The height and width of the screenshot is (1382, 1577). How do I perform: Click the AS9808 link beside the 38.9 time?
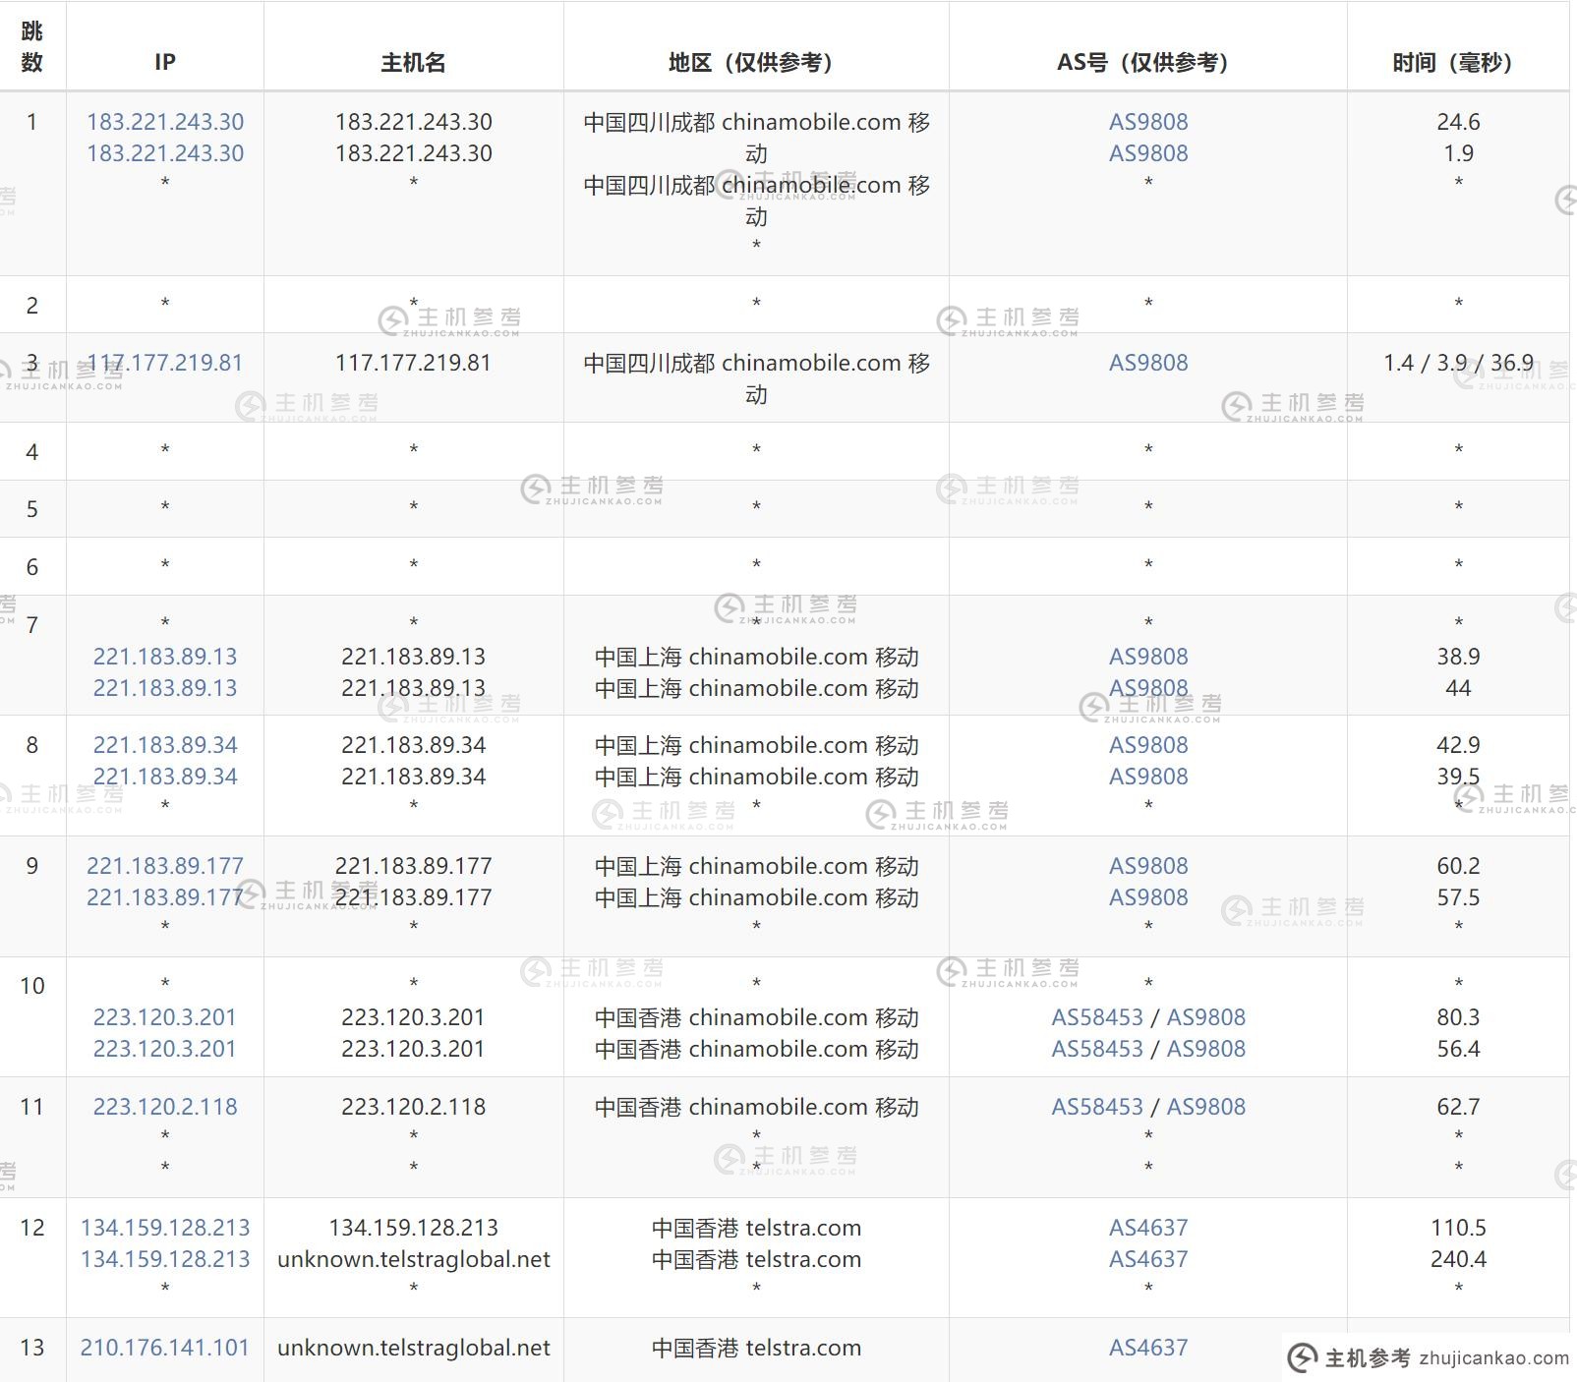click(x=1148, y=657)
